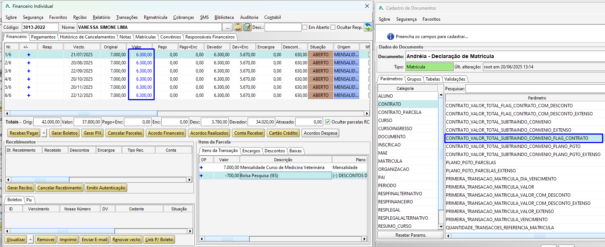The width and height of the screenshot is (605, 247).
Task: Click plus icon on Bolsa Pesquisa row
Action: click(x=201, y=176)
